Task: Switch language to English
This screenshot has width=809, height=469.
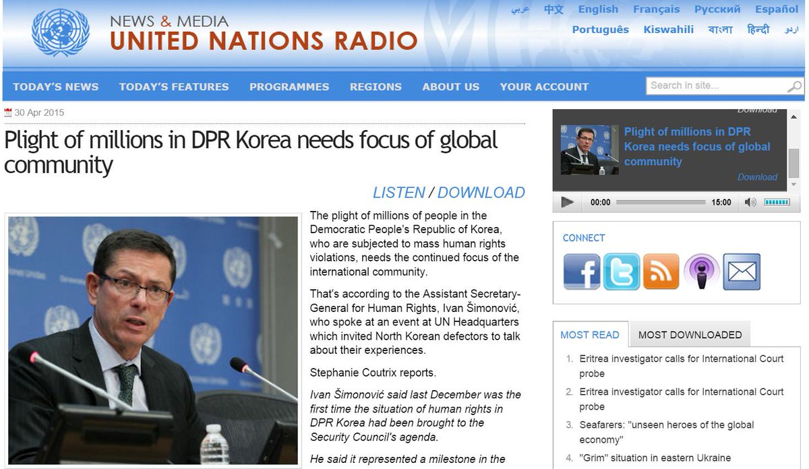Action: tap(598, 9)
